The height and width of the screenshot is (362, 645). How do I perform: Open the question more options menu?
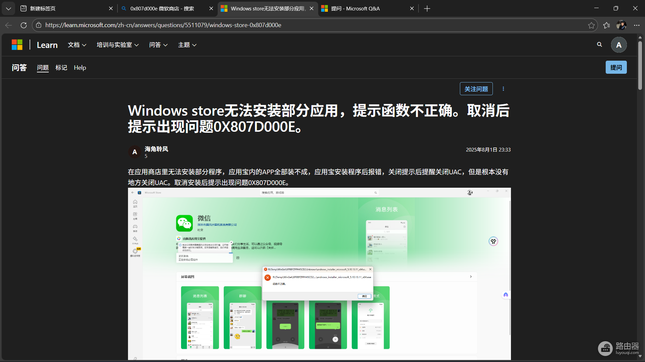coord(503,89)
